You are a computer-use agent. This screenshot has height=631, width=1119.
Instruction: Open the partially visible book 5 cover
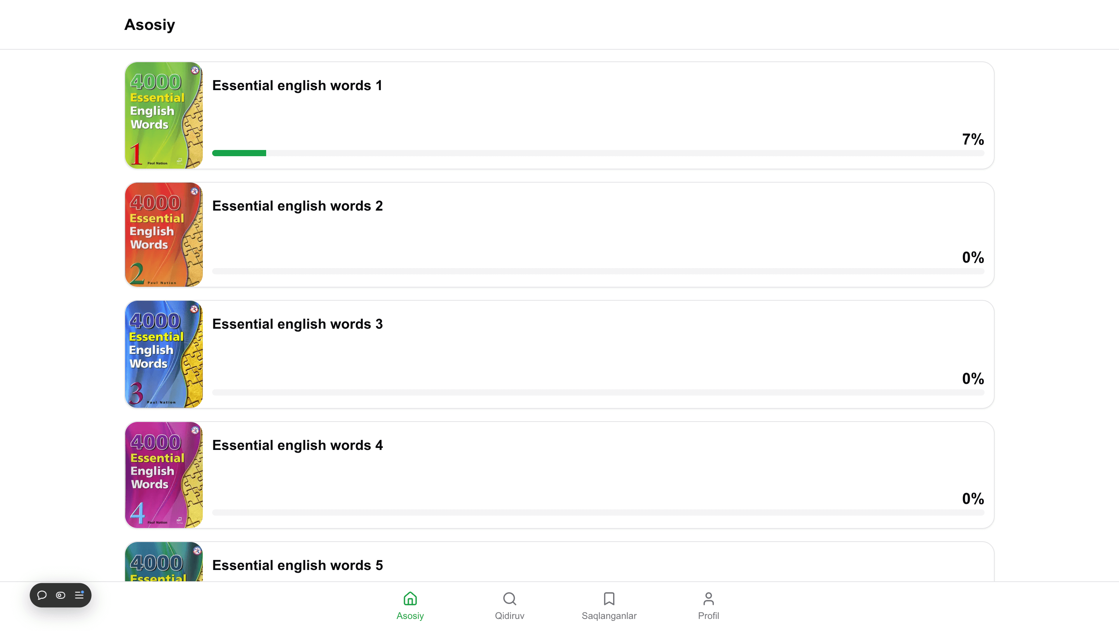click(164, 561)
